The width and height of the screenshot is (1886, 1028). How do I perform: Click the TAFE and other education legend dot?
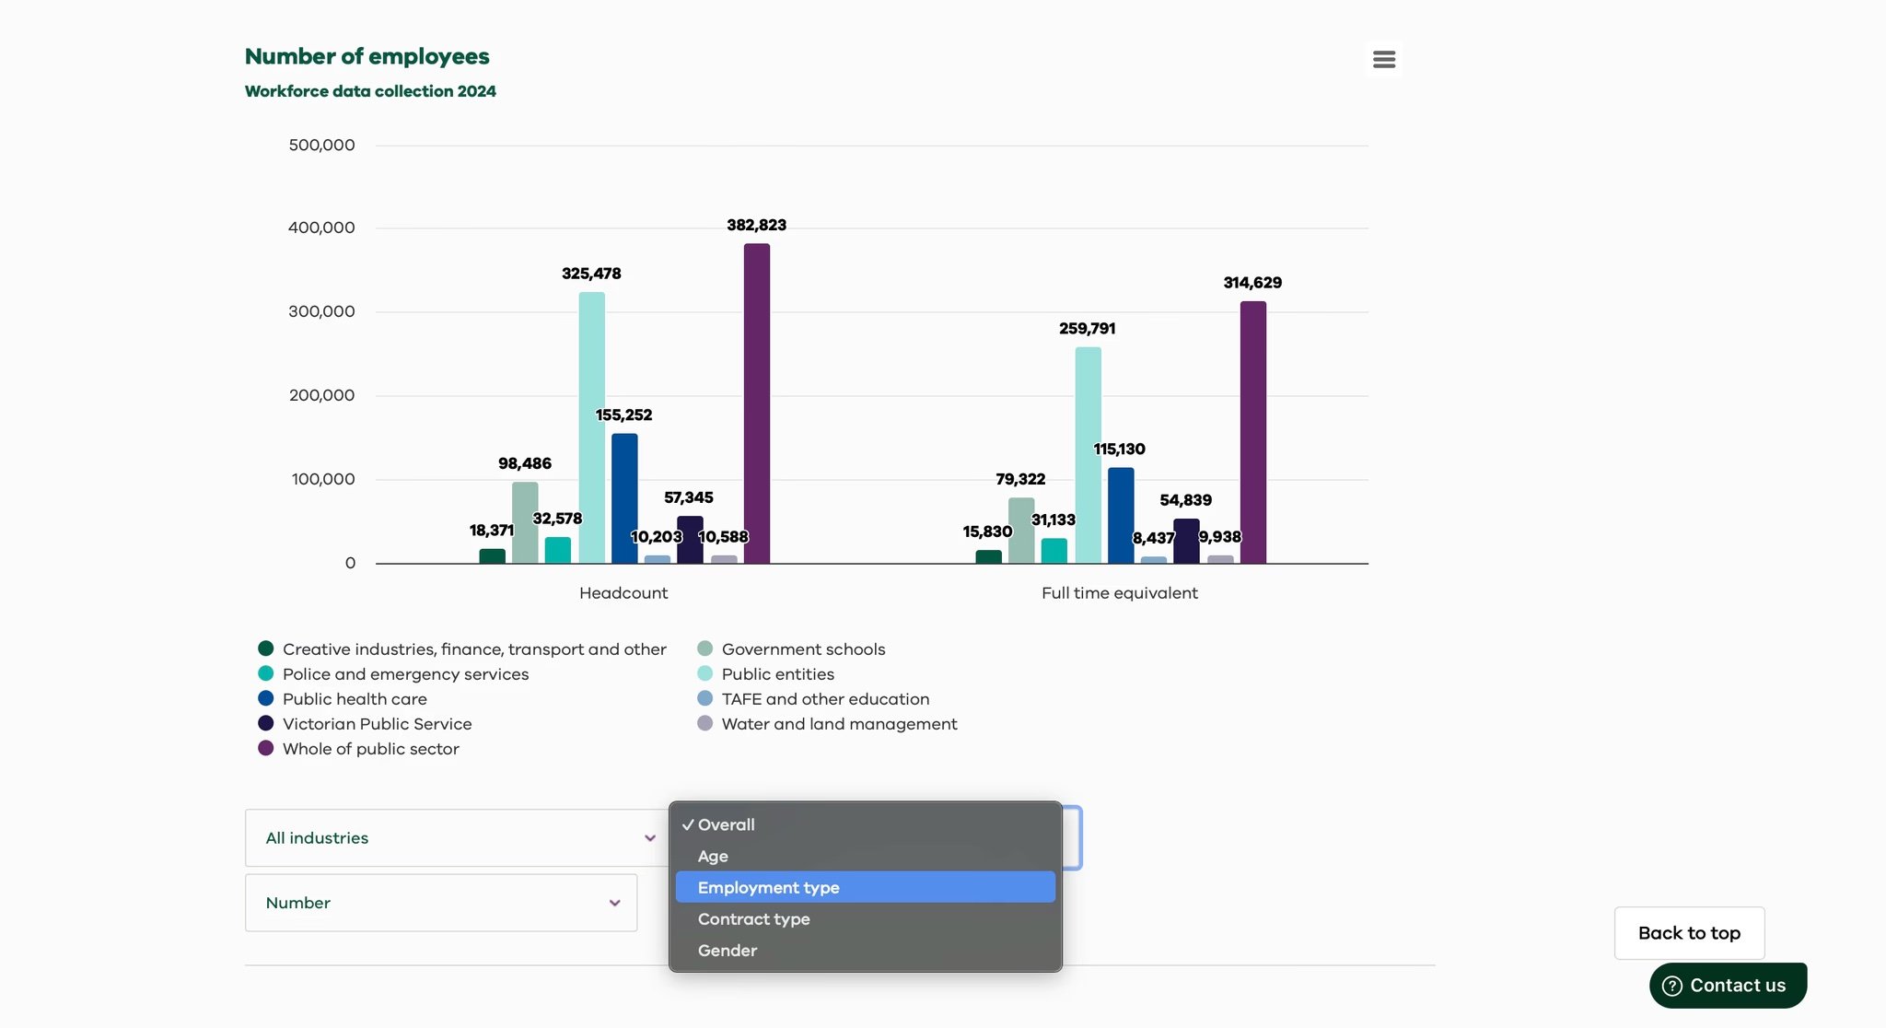point(704,698)
